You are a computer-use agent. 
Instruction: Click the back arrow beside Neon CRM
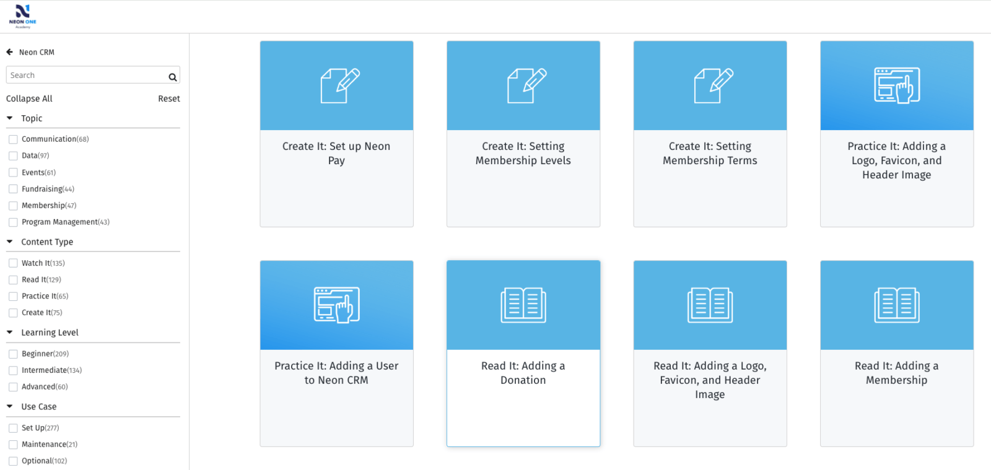(x=9, y=52)
